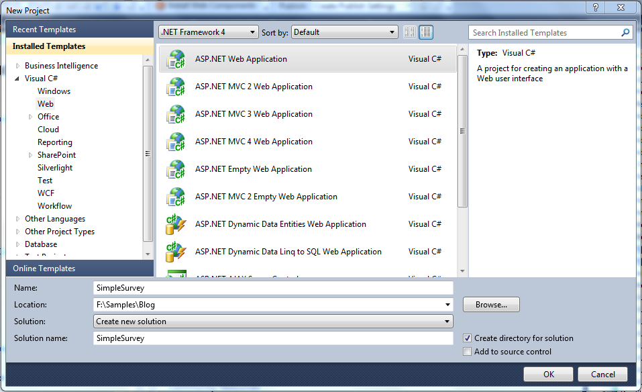Image resolution: width=642 pixels, height=392 pixels.
Task: Open the Recent Templates section
Action: 80,30
